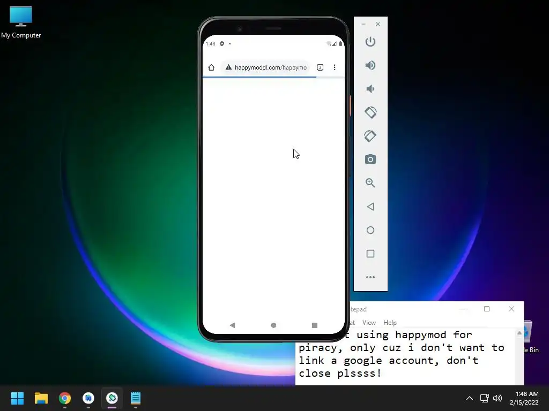
Task: Click the speaker volume icon in system tray
Action: pyautogui.click(x=497, y=398)
